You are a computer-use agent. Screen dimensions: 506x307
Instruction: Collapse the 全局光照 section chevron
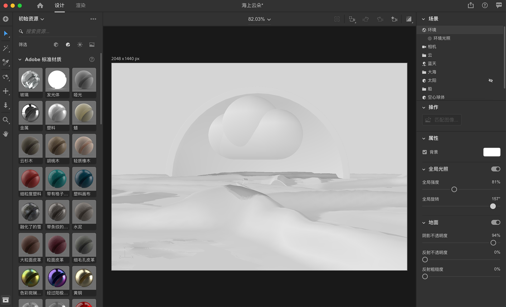[x=424, y=170]
